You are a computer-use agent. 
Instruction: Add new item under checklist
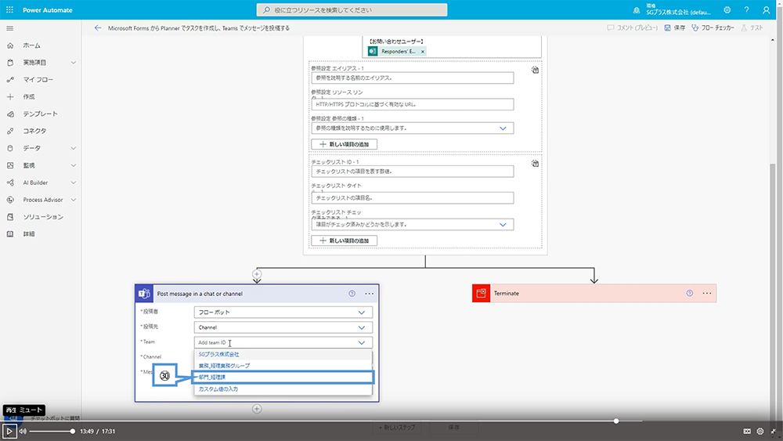(344, 240)
